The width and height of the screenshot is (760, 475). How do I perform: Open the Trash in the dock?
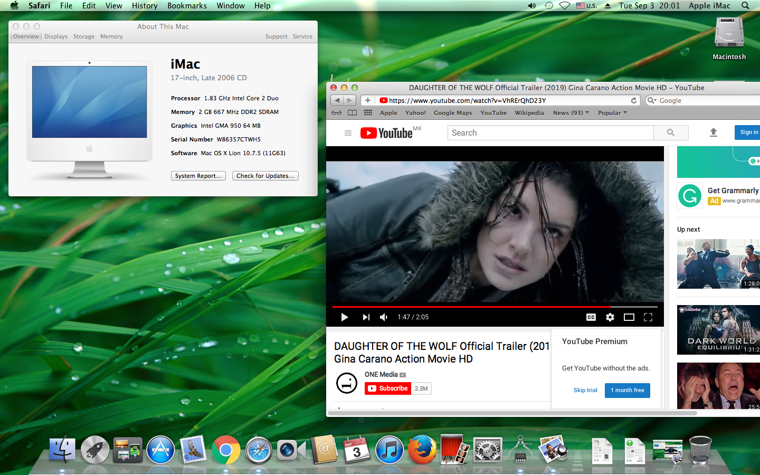pos(700,450)
